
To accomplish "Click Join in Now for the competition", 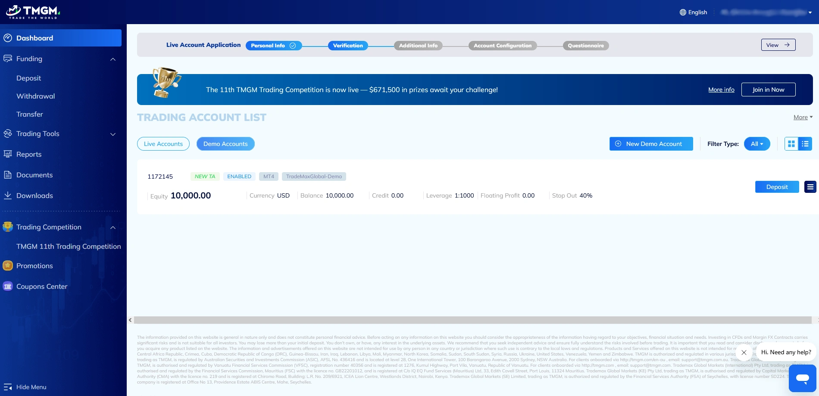I will (x=768, y=90).
